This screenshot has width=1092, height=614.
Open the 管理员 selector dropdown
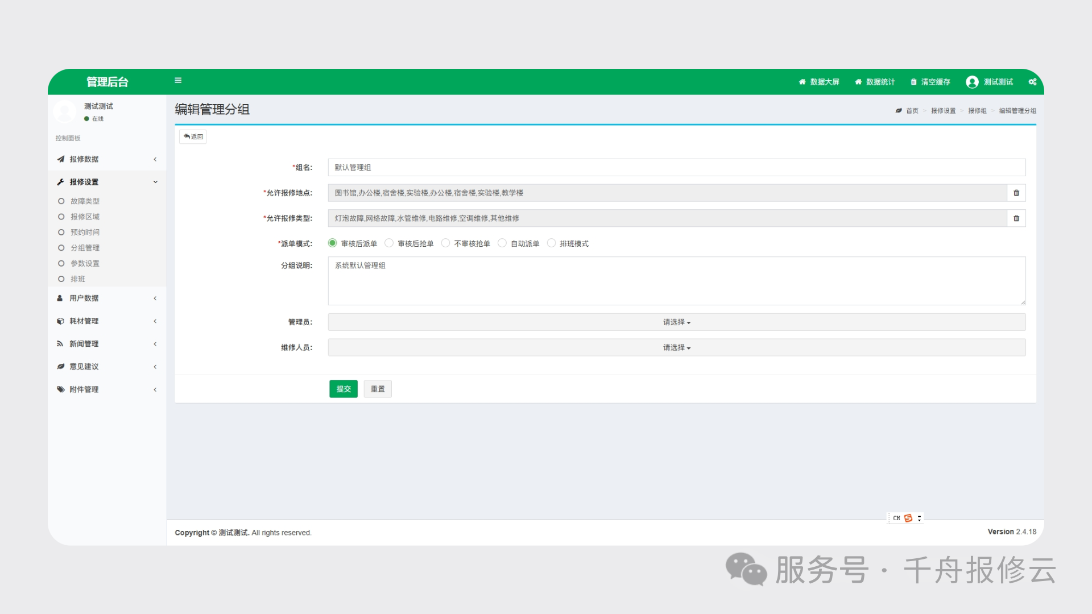(x=676, y=322)
